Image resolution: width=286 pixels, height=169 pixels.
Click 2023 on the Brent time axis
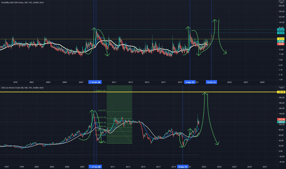pos(204,167)
